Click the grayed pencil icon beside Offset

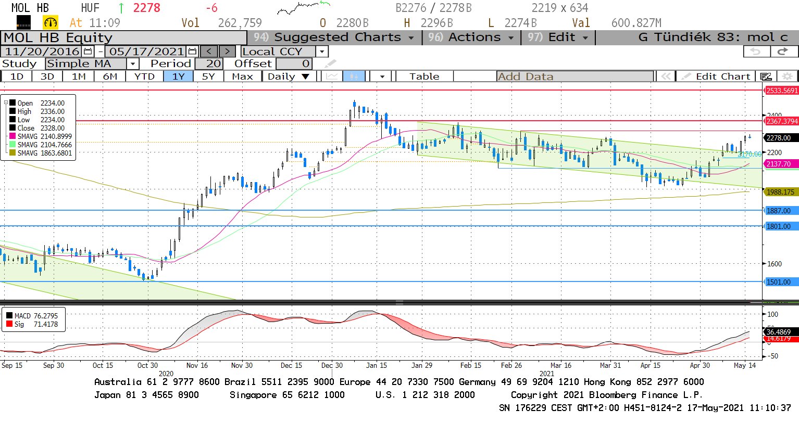point(330,64)
